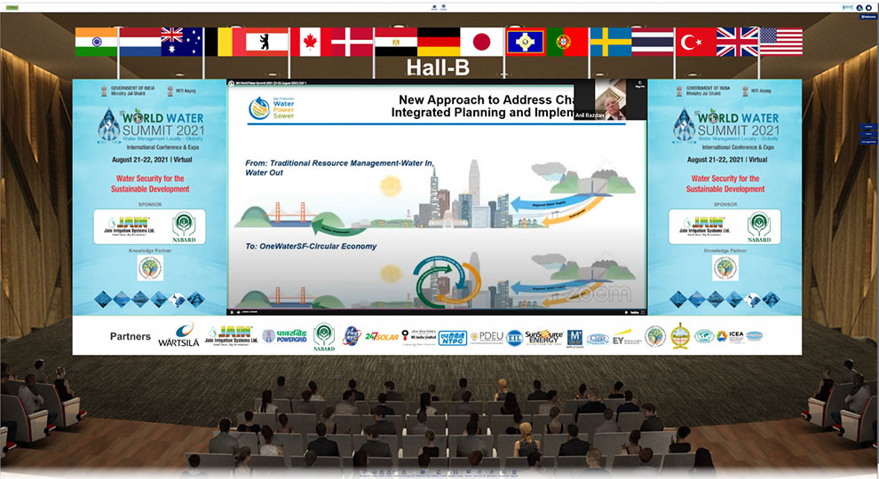This screenshot has height=479, width=879.
Task: Open the Home icon in top bar
Action: pyautogui.click(x=434, y=7)
